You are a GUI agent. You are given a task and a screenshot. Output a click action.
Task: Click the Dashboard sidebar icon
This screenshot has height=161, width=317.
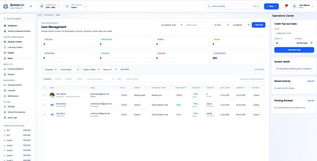pos(5,26)
